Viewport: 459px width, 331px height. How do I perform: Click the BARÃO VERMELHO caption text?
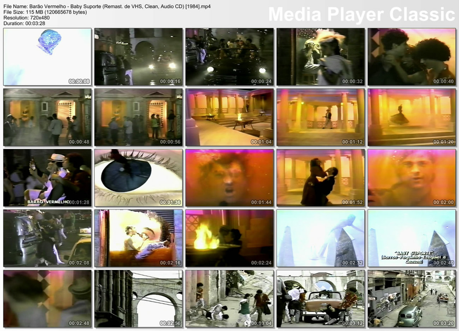tap(48, 202)
